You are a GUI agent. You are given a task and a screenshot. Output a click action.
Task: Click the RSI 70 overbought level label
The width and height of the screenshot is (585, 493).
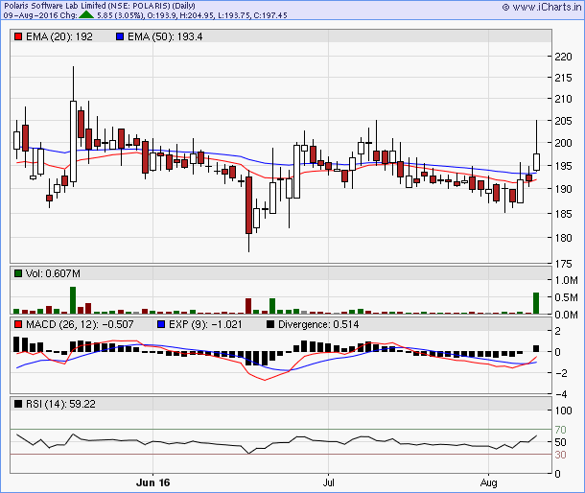click(560, 430)
